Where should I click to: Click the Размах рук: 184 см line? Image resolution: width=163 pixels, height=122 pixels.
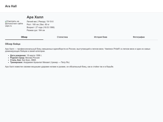tap(36, 30)
